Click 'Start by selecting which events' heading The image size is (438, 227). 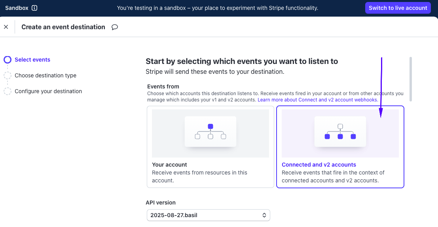pyautogui.click(x=242, y=61)
